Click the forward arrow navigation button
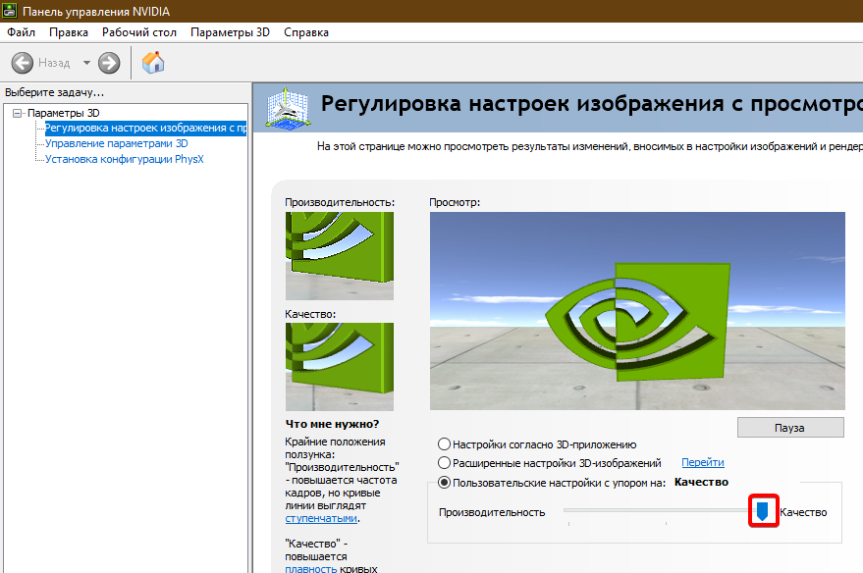This screenshot has width=863, height=573. (x=109, y=63)
